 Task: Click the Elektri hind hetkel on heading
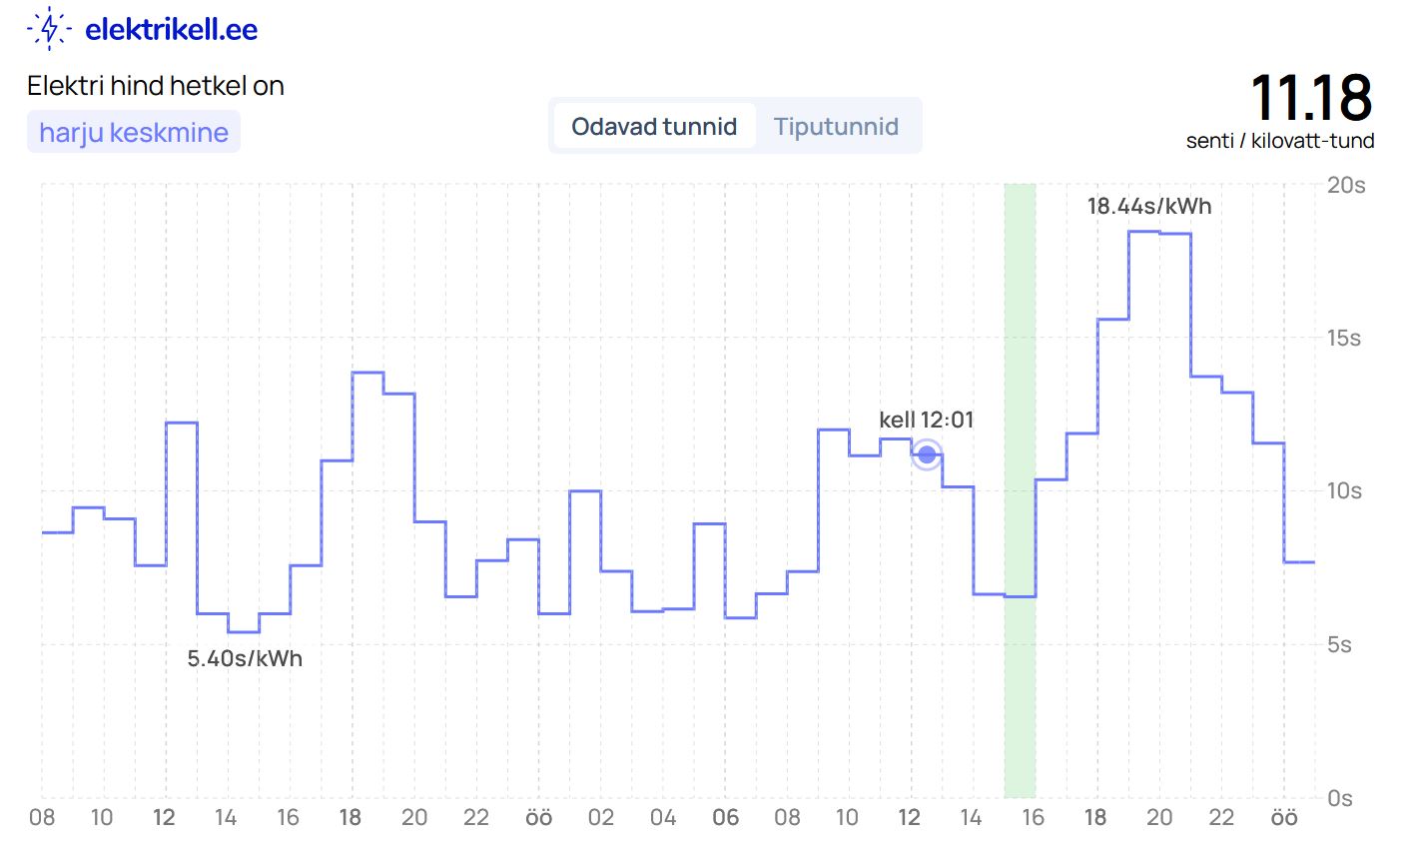(156, 87)
